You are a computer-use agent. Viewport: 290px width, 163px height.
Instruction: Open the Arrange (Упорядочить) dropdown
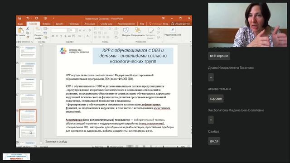(x=138, y=33)
